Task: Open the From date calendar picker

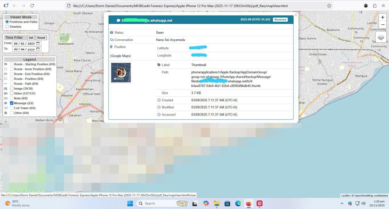Action: 38,44
